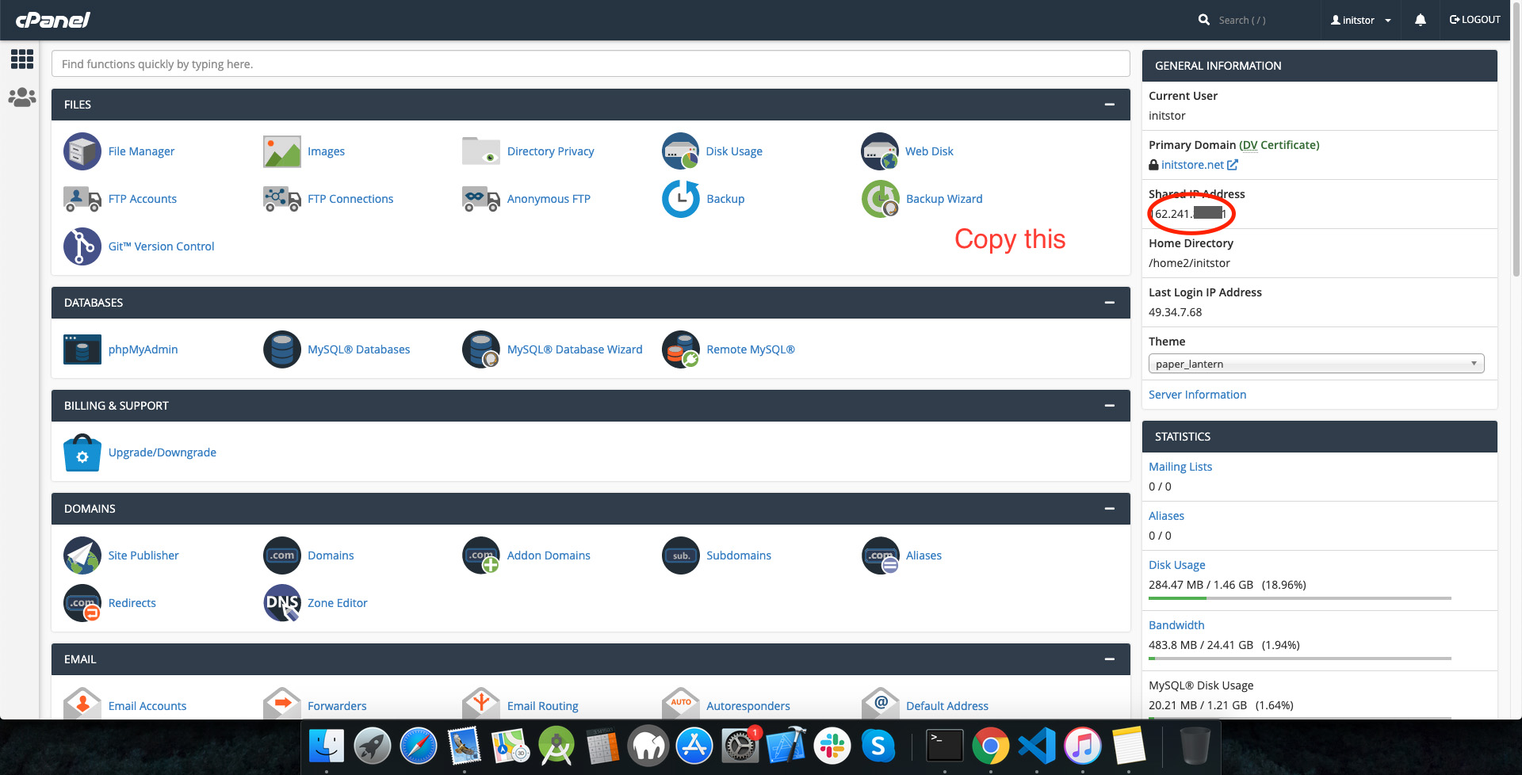Focus the find functions search field
The height and width of the screenshot is (775, 1522).
click(591, 64)
